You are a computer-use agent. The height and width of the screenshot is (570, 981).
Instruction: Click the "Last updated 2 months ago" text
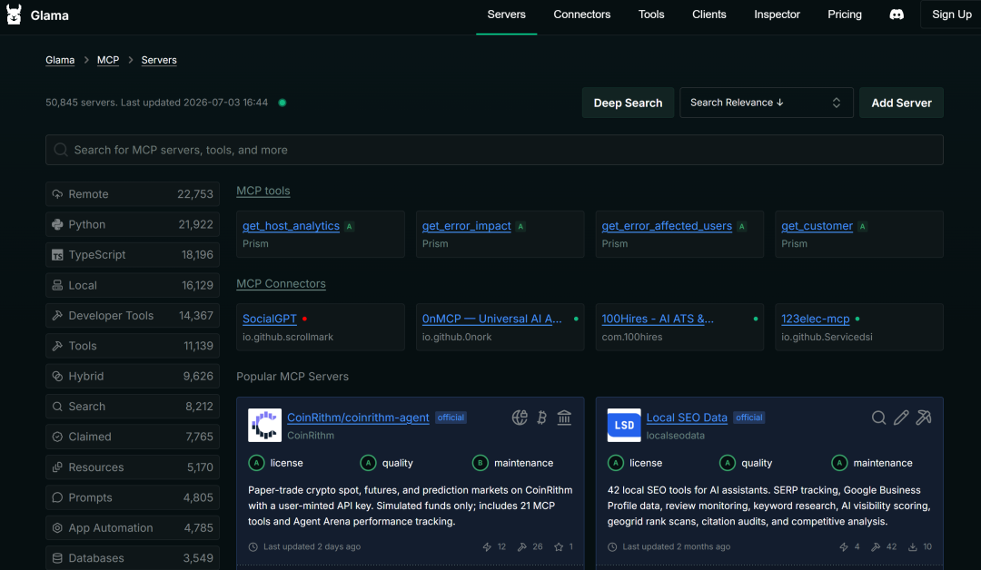pos(677,547)
